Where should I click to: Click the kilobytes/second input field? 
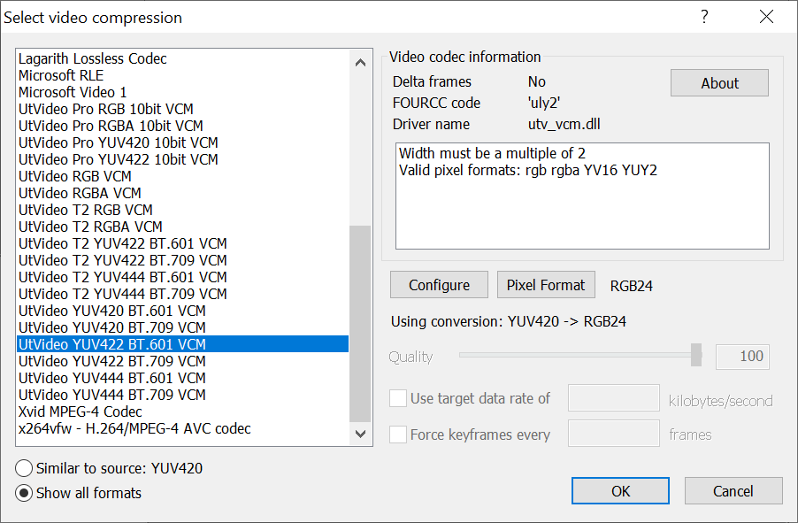coord(614,399)
